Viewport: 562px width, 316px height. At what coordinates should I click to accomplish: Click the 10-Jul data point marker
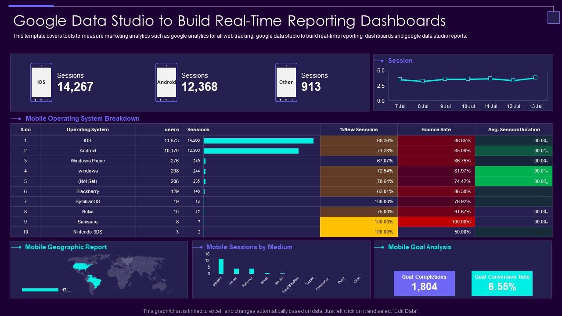pos(468,79)
